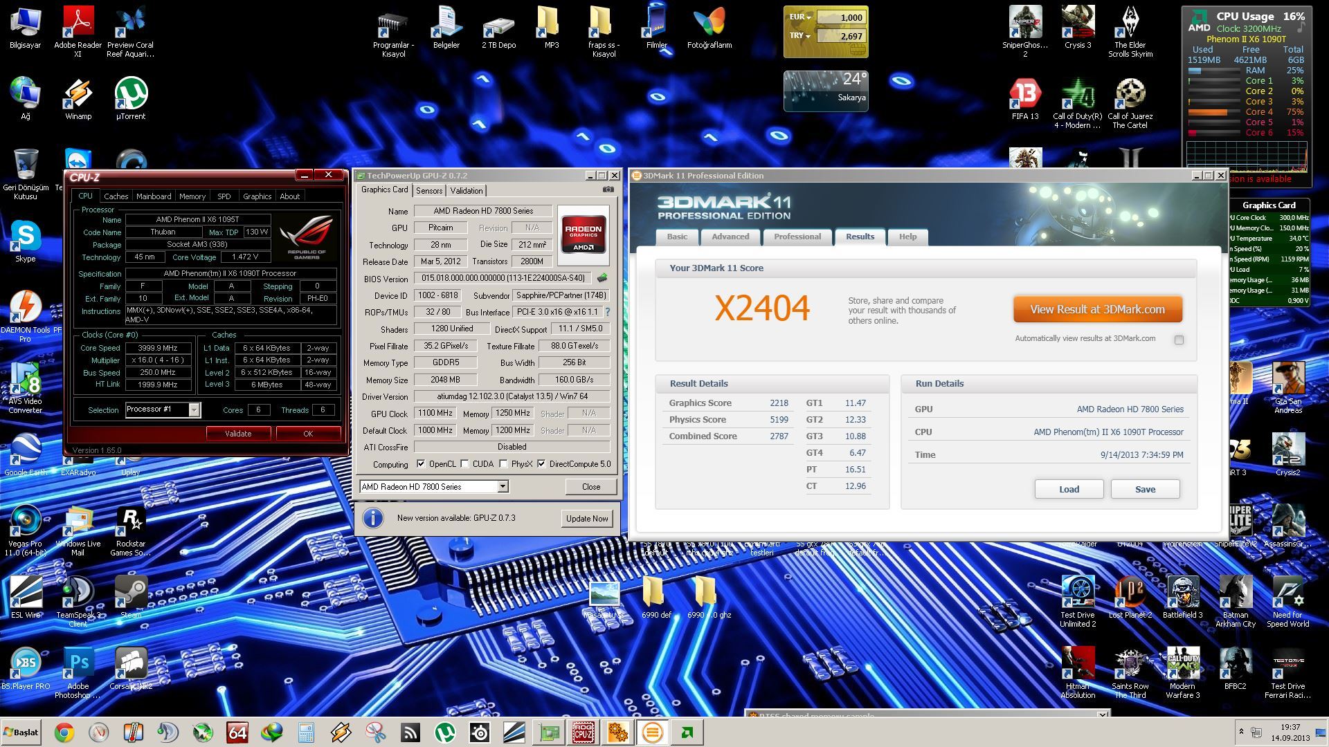Open the Mainboard tab in CPU-Z
Viewport: 1329px width, 747px height.
tap(153, 196)
